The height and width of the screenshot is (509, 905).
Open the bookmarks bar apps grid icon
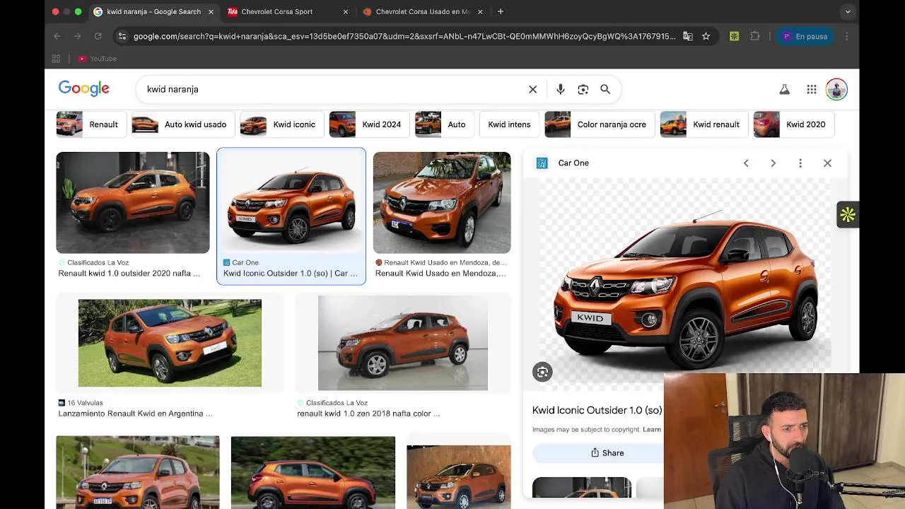click(x=56, y=59)
